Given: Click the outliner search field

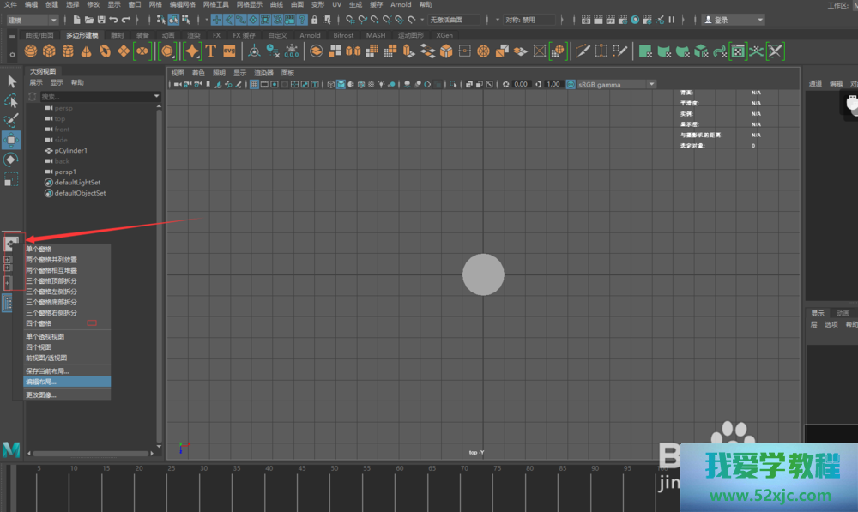Looking at the screenshot, I should 94,97.
